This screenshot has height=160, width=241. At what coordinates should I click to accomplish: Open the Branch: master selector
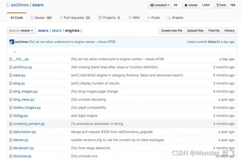click(21, 31)
